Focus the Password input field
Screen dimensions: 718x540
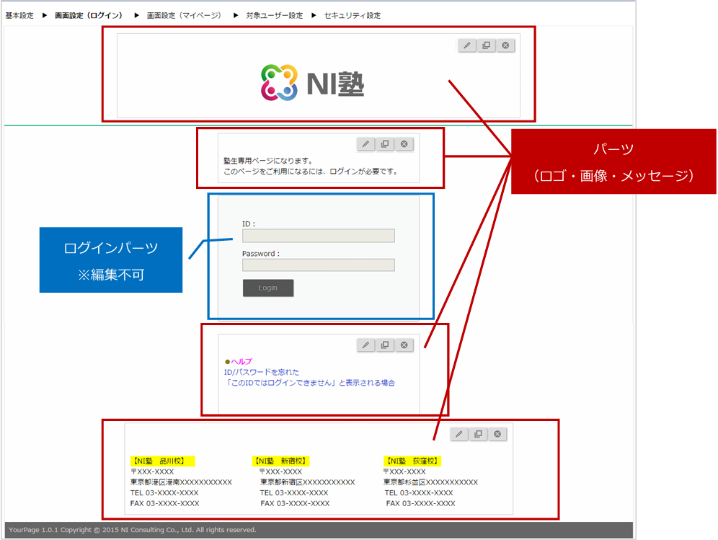pos(319,265)
